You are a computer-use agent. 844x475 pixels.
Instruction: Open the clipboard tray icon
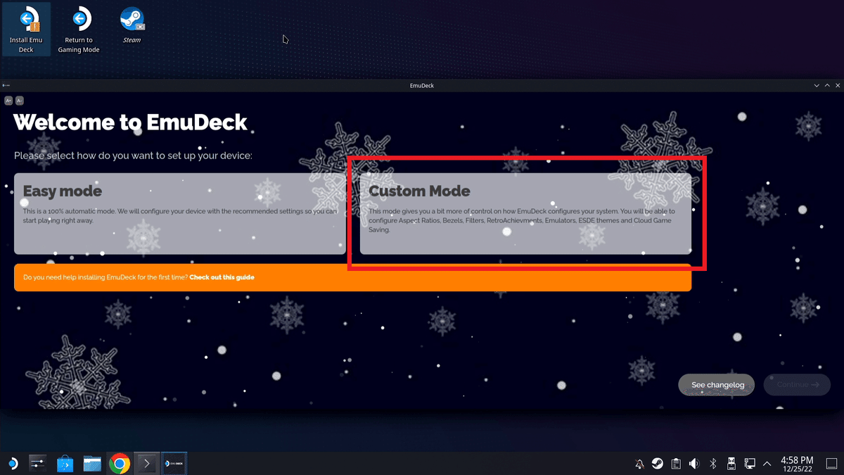pos(676,464)
